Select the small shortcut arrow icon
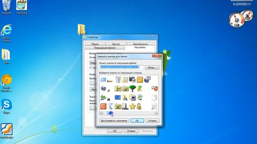Screen dimensions: 257x144 [108, 90]
